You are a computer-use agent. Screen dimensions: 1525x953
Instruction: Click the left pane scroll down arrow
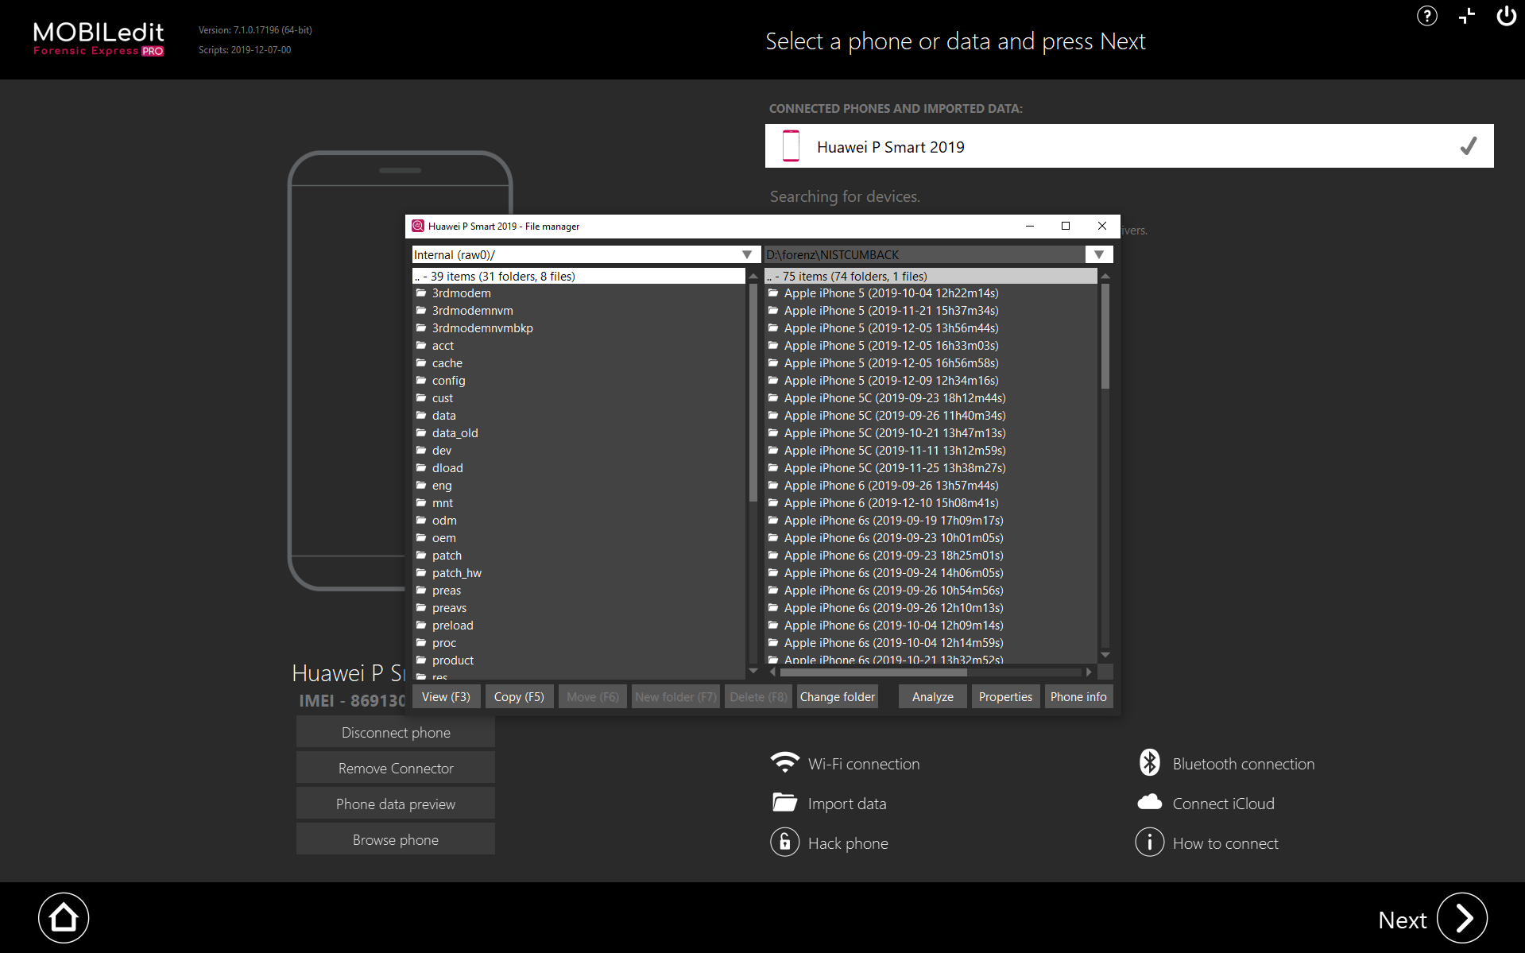tap(753, 671)
